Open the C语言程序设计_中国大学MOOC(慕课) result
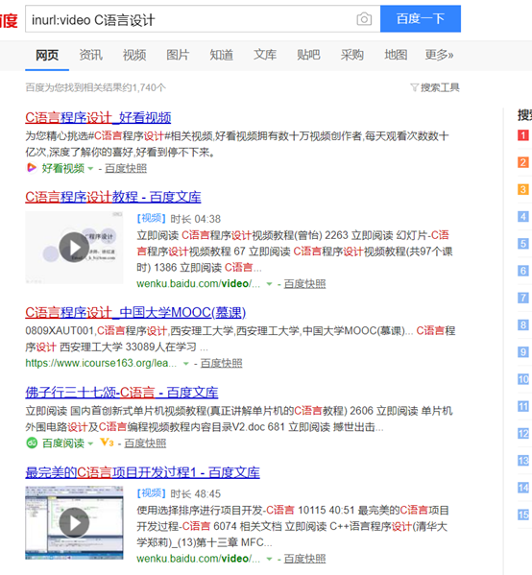The height and width of the screenshot is (575, 532). [x=135, y=312]
